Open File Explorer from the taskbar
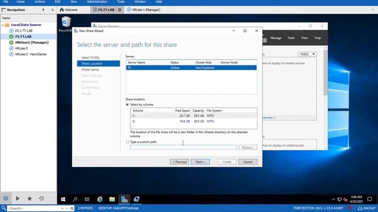This screenshot has width=378, height=212. coord(112,199)
